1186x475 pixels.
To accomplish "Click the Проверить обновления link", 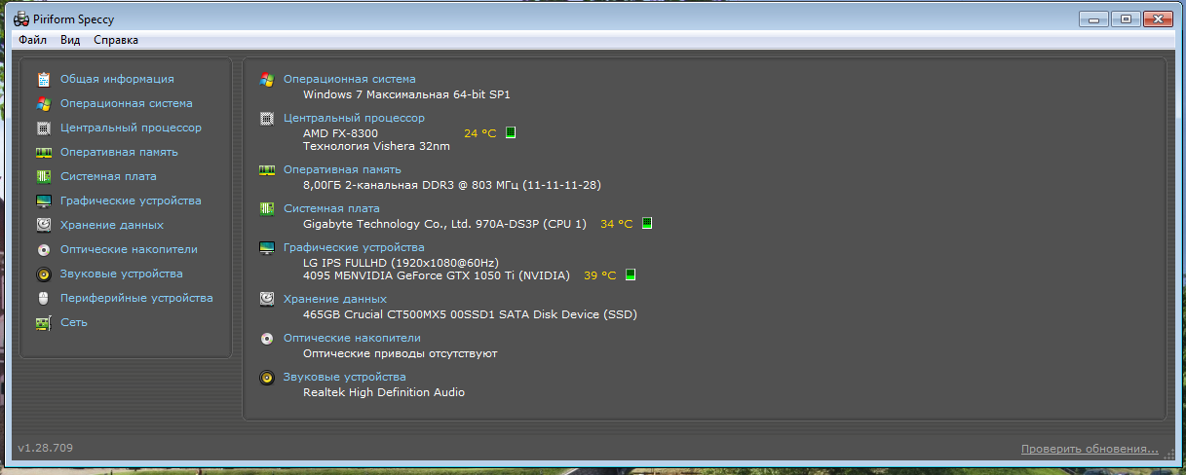I will 1090,449.
